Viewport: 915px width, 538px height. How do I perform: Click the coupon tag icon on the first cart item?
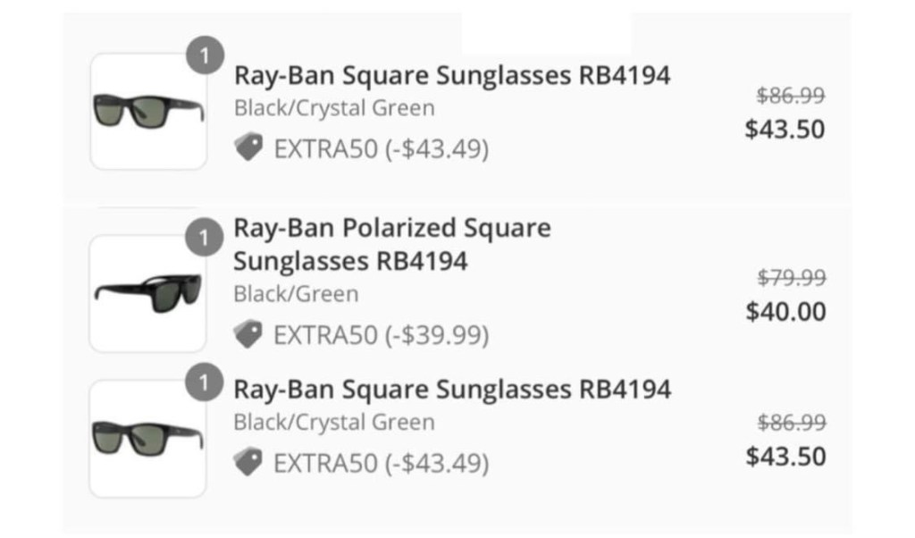pyautogui.click(x=248, y=147)
